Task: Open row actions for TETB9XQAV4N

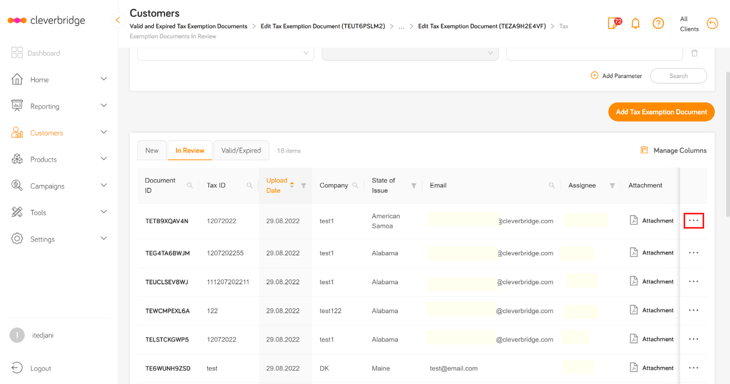Action: pyautogui.click(x=694, y=221)
